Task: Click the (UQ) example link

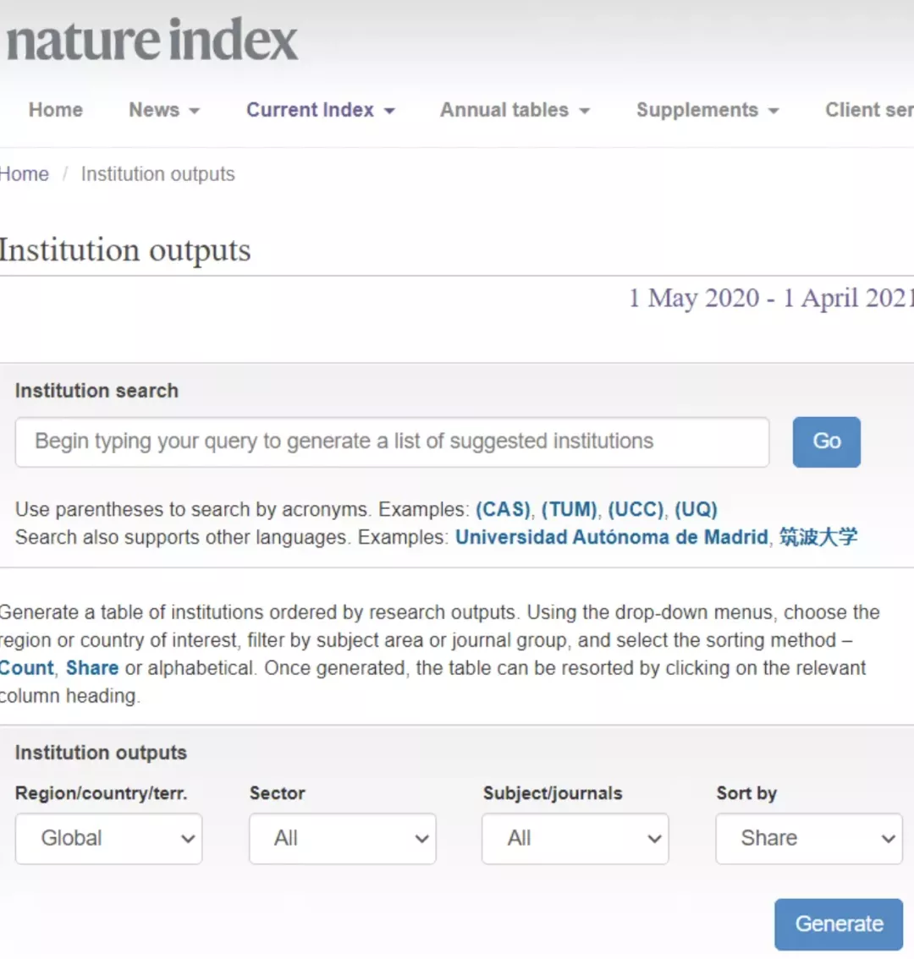Action: coord(696,510)
